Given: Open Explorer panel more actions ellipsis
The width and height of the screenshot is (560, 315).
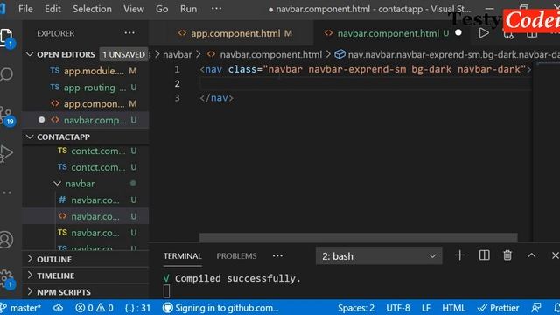Looking at the screenshot, I should (129, 33).
